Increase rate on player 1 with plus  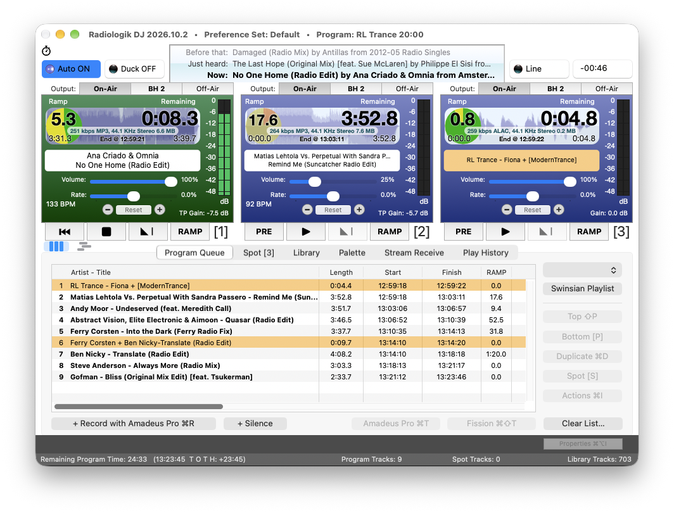160,210
